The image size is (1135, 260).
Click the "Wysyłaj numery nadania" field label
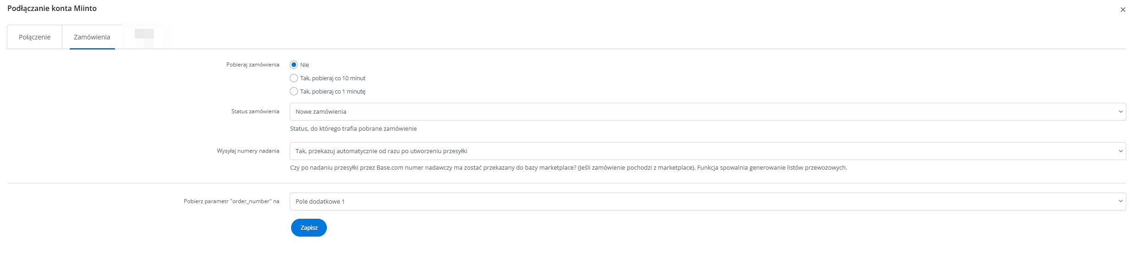click(x=248, y=151)
